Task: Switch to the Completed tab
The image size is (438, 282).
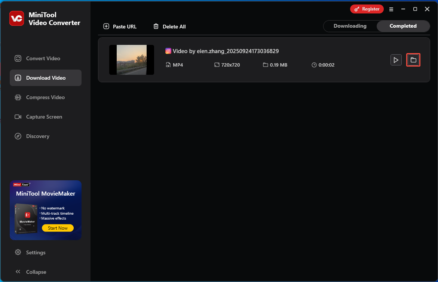Action: click(x=403, y=26)
